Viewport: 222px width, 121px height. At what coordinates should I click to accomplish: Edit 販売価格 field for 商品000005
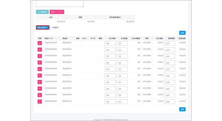pyautogui.click(x=169, y=69)
